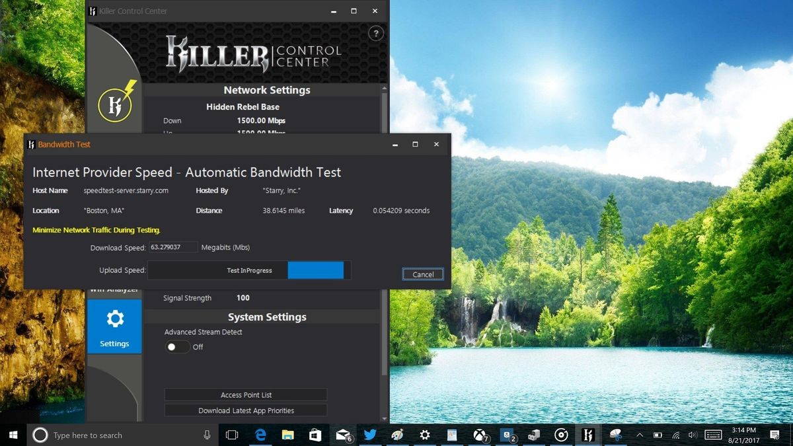The height and width of the screenshot is (446, 793).
Task: Open the Access Point List
Action: coord(246,394)
